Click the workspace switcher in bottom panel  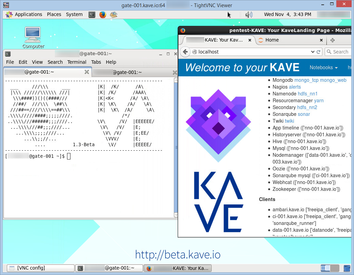(330, 268)
